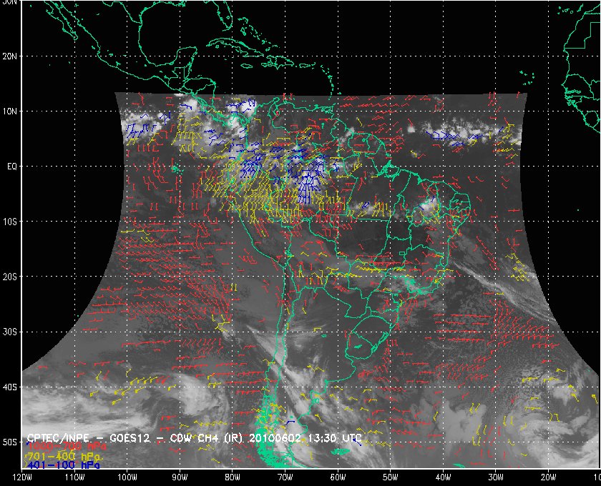Click the 10S latitude label
The height and width of the screenshot is (486, 601).
point(10,222)
